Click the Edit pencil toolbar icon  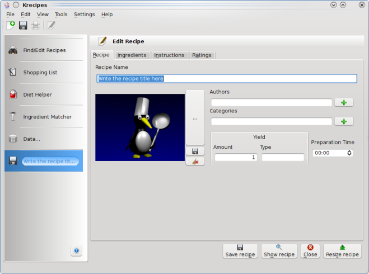click(51, 25)
